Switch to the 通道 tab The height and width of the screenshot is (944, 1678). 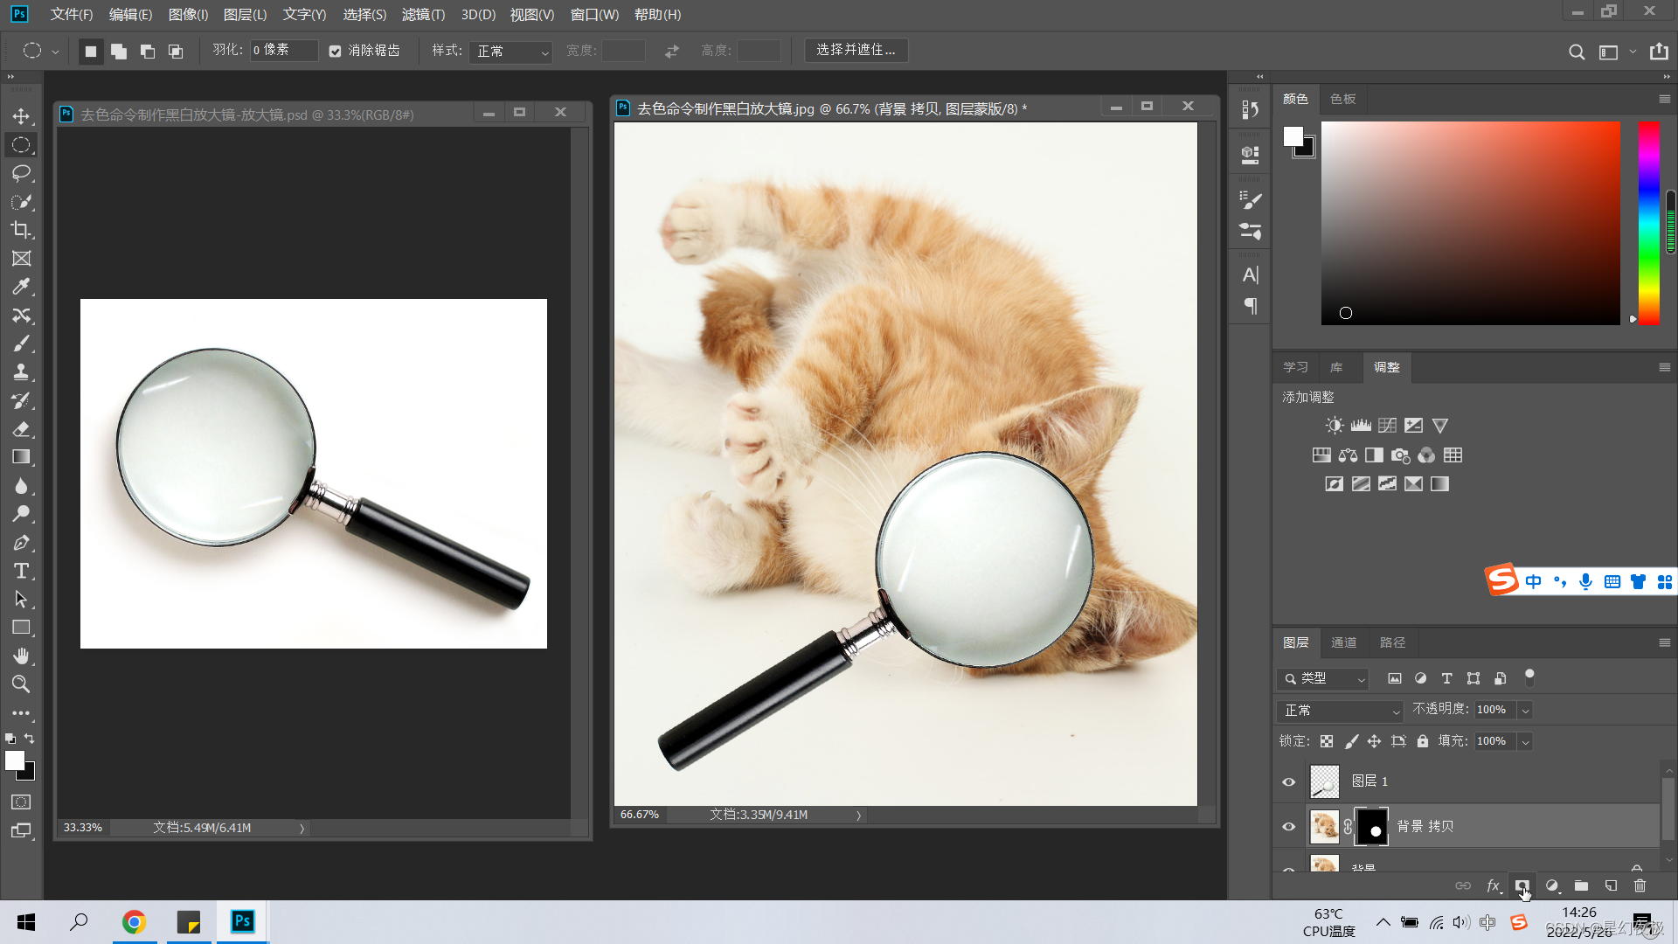[x=1343, y=642]
